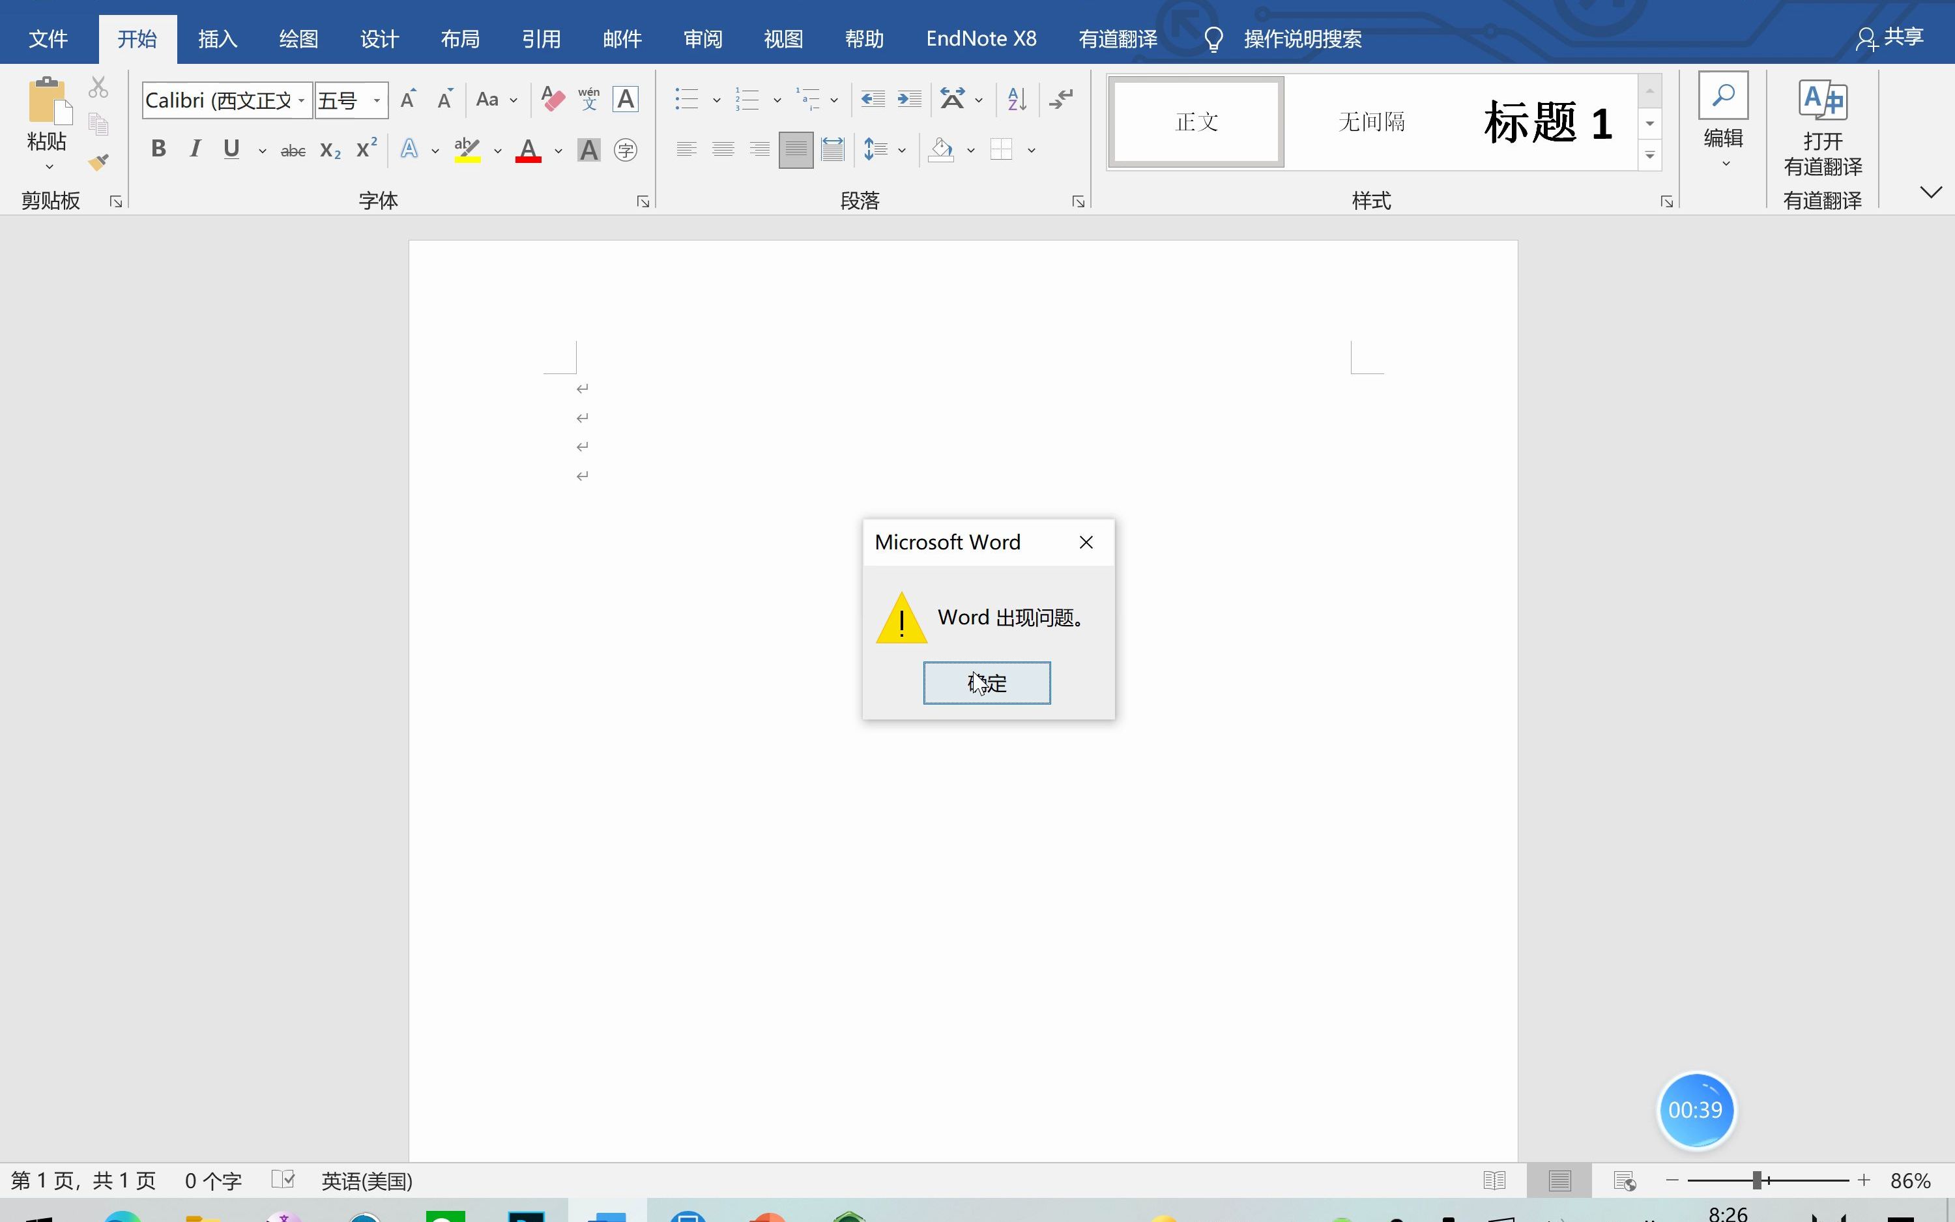Expand the bullets dropdown arrow
The width and height of the screenshot is (1955, 1222).
pos(717,100)
